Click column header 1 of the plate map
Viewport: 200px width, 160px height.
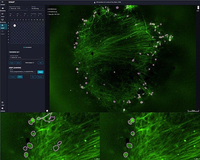click(x=12, y=20)
